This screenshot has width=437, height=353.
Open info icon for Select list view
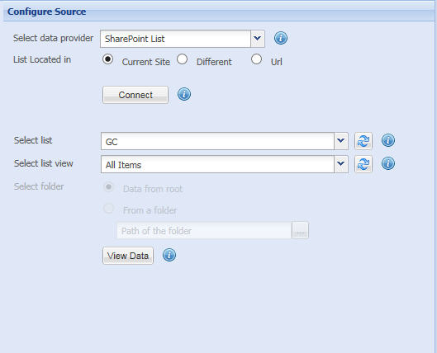click(x=388, y=163)
